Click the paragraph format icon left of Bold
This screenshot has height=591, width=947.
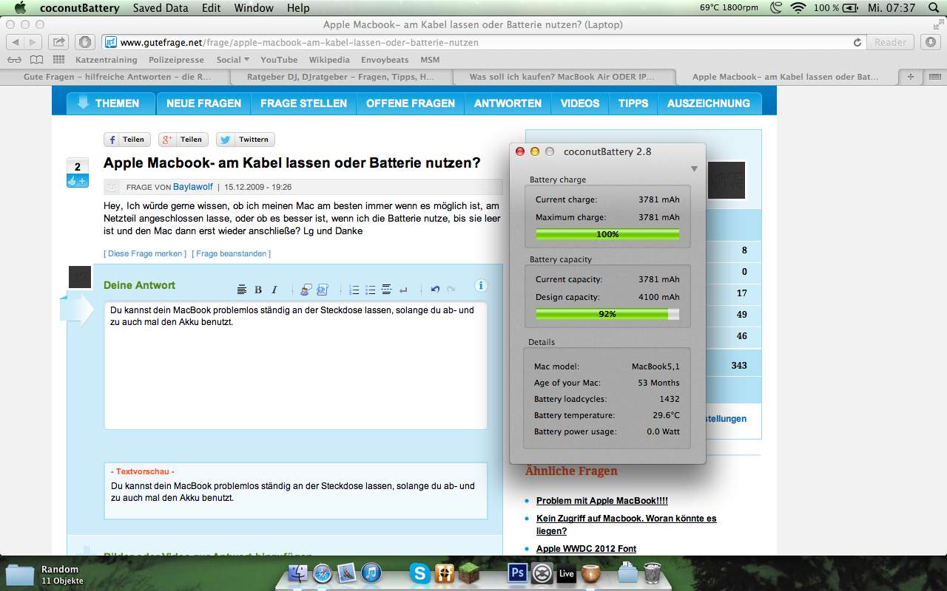pos(241,290)
